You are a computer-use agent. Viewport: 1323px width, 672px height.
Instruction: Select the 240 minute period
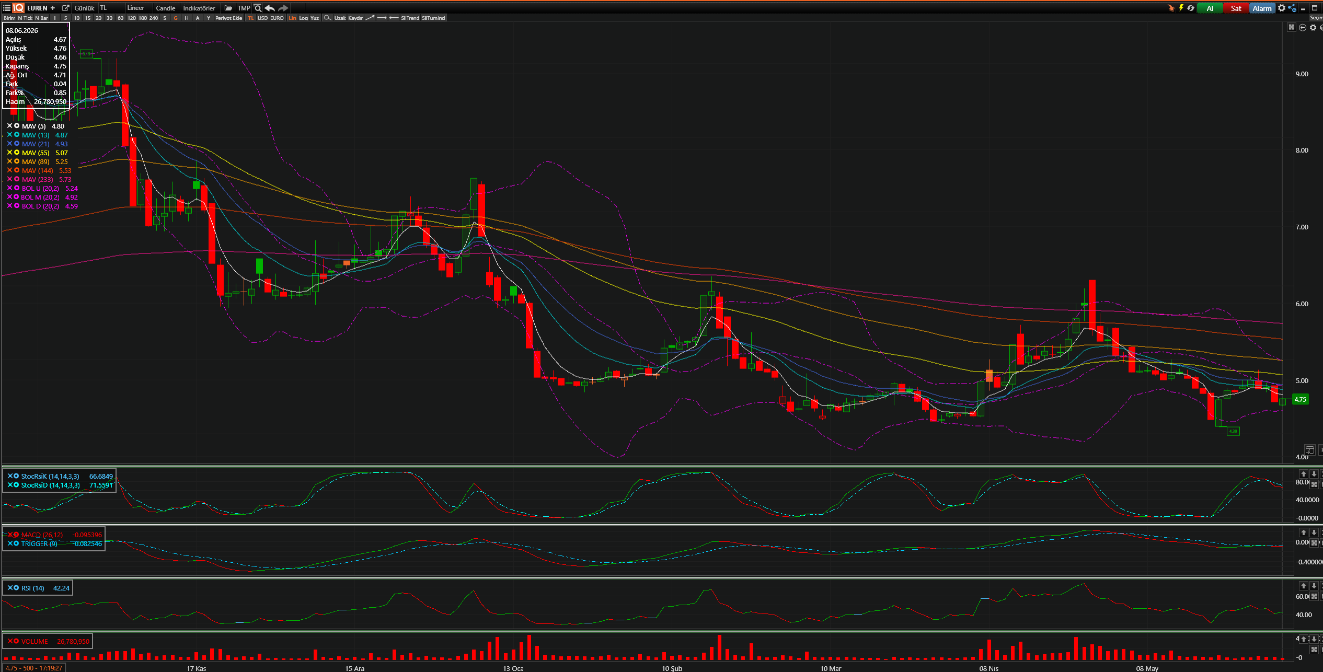pos(153,18)
